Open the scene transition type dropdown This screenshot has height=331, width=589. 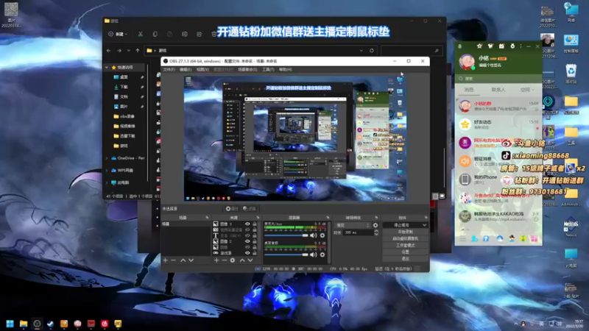(353, 225)
